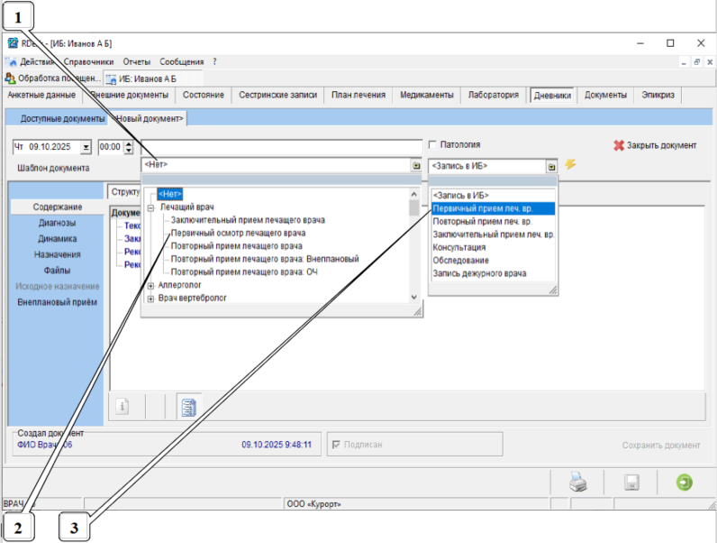Click the document list icon below content
Screen dimensions: 717x543
189,406
